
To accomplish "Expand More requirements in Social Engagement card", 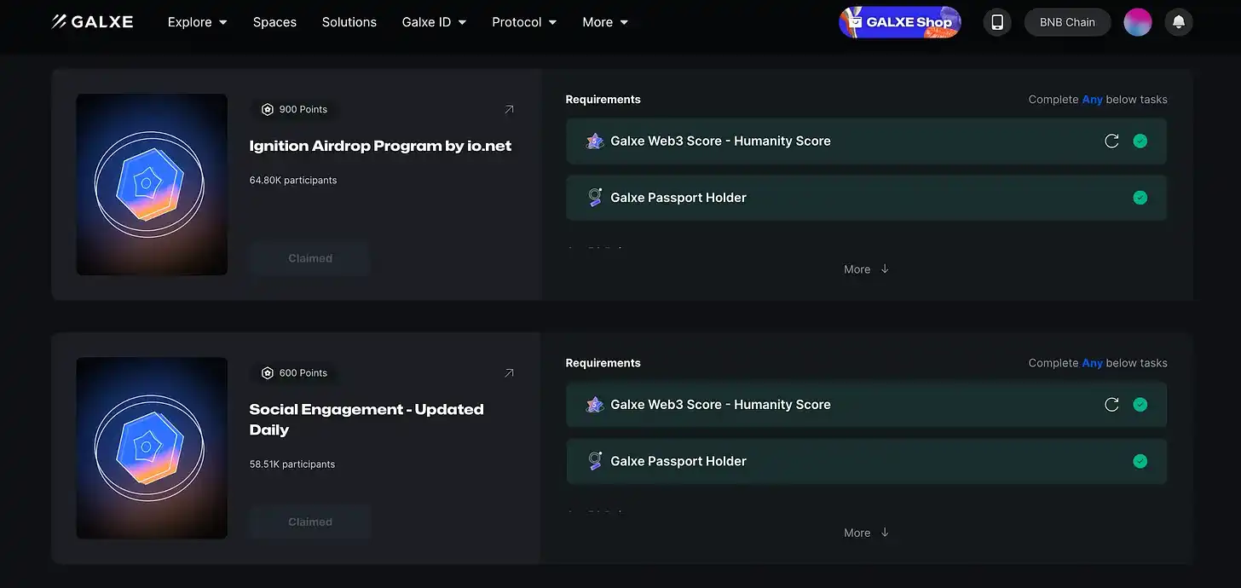I will [x=867, y=533].
